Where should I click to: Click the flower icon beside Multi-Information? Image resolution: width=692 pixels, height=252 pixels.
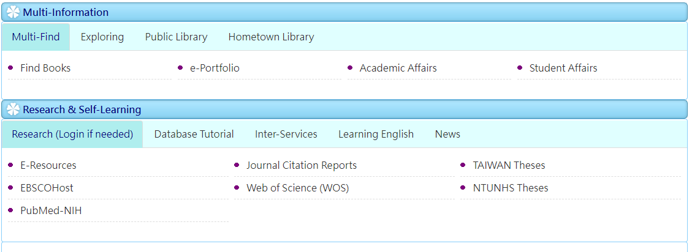click(x=13, y=12)
